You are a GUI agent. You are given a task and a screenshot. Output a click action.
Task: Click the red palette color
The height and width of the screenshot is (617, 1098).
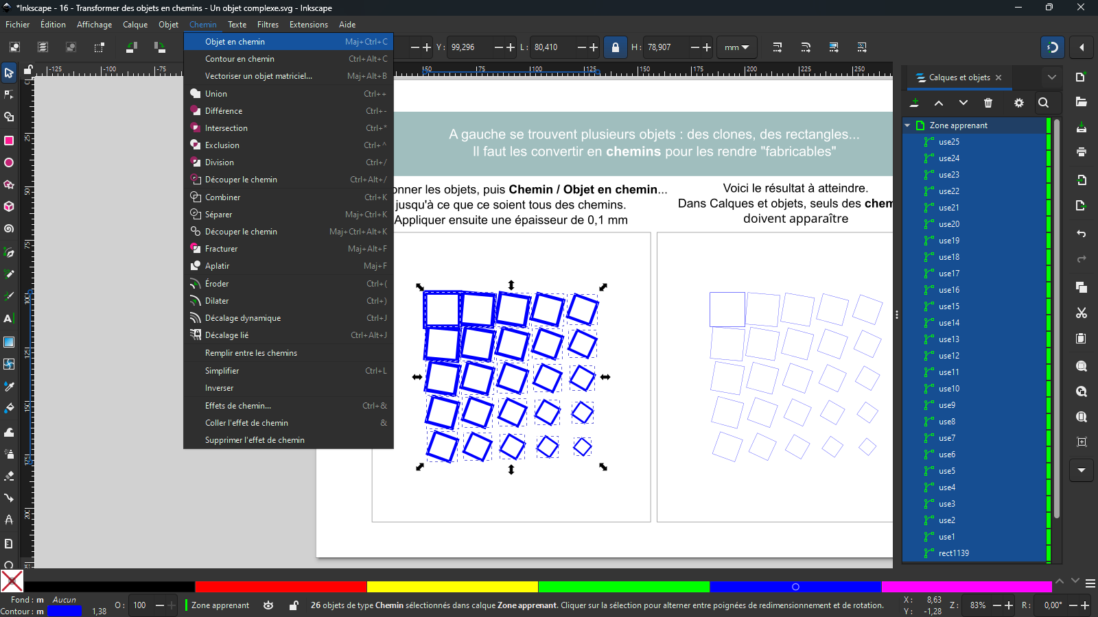pos(280,587)
